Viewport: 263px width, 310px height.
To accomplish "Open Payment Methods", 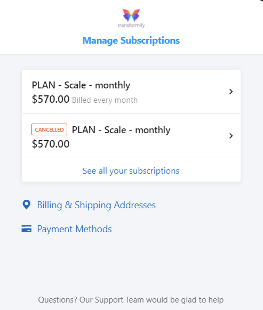I will click(x=75, y=229).
